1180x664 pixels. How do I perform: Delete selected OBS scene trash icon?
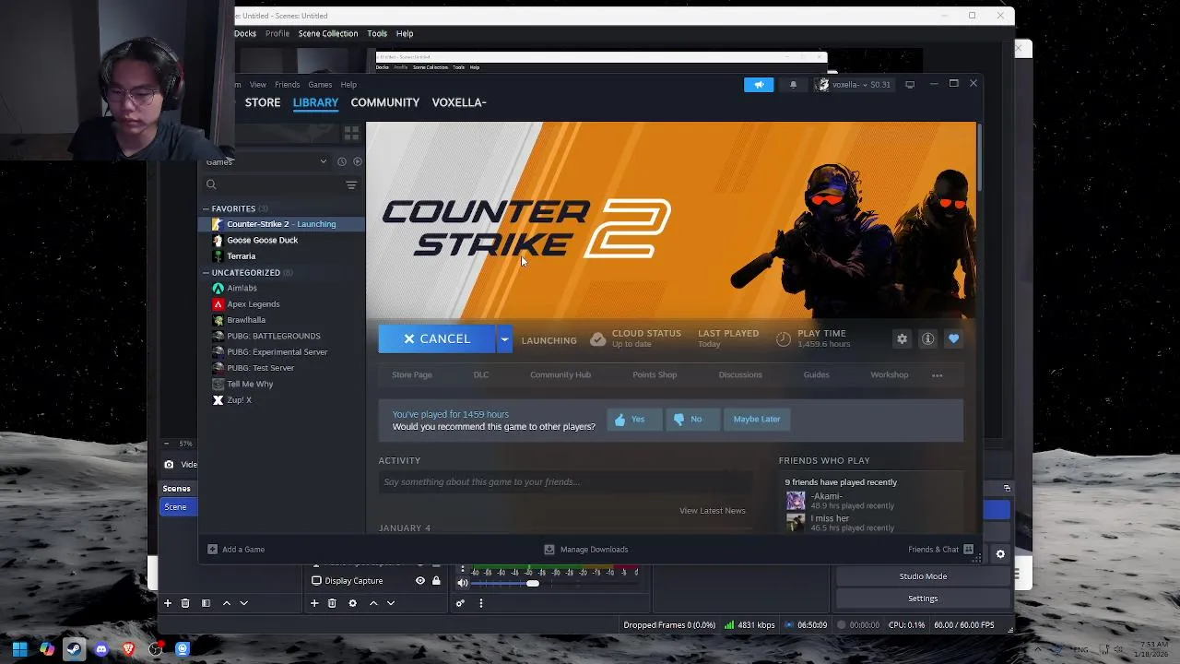[185, 603]
